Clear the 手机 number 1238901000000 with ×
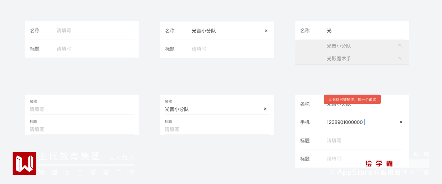442x184 pixels. pos(401,122)
